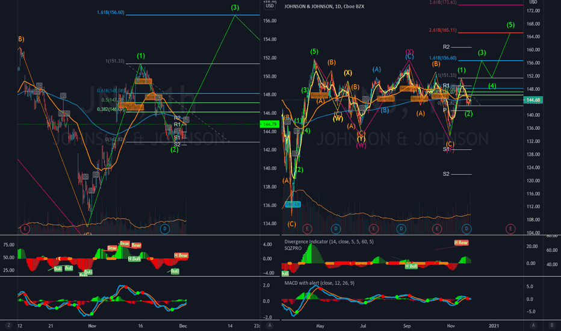561x331 pixels.
Task: Click the D dividend marker on left chart
Action: point(164,229)
